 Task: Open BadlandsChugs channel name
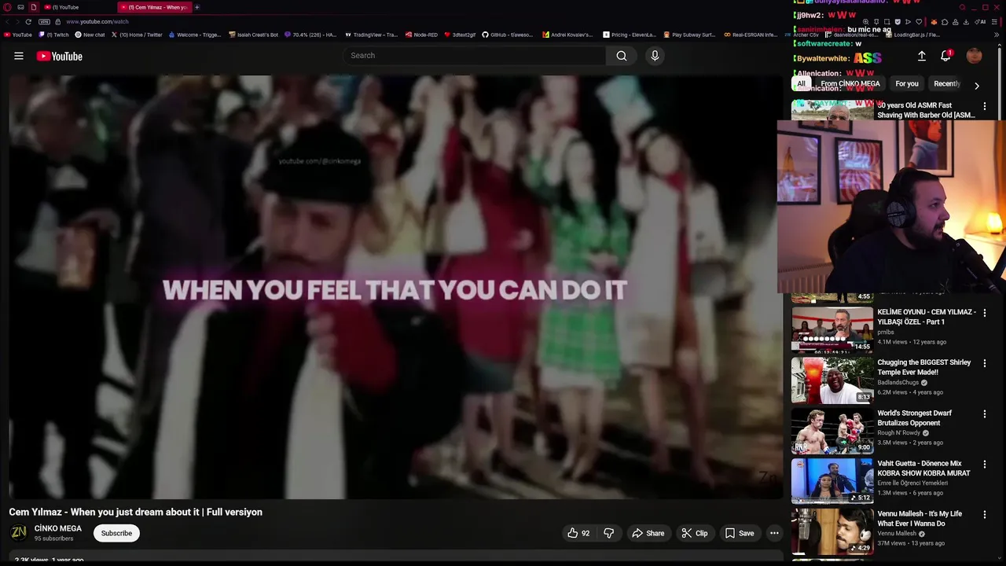(898, 382)
